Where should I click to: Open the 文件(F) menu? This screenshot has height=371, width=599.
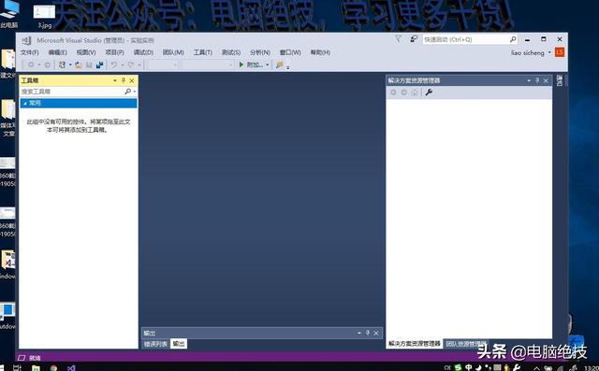click(x=29, y=52)
